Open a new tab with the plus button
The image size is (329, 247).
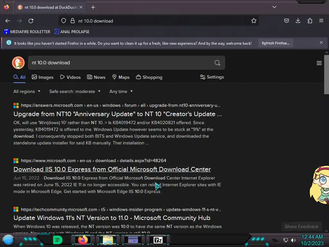click(x=93, y=7)
